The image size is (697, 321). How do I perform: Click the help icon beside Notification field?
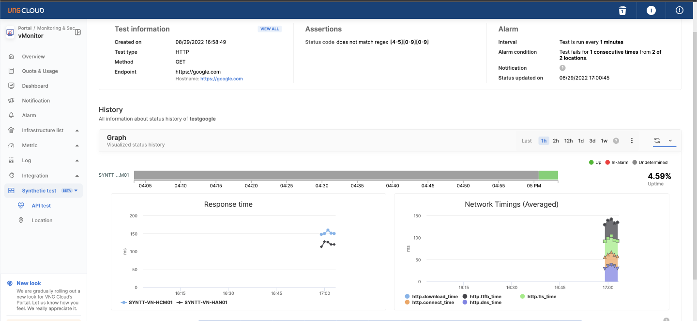click(x=562, y=68)
